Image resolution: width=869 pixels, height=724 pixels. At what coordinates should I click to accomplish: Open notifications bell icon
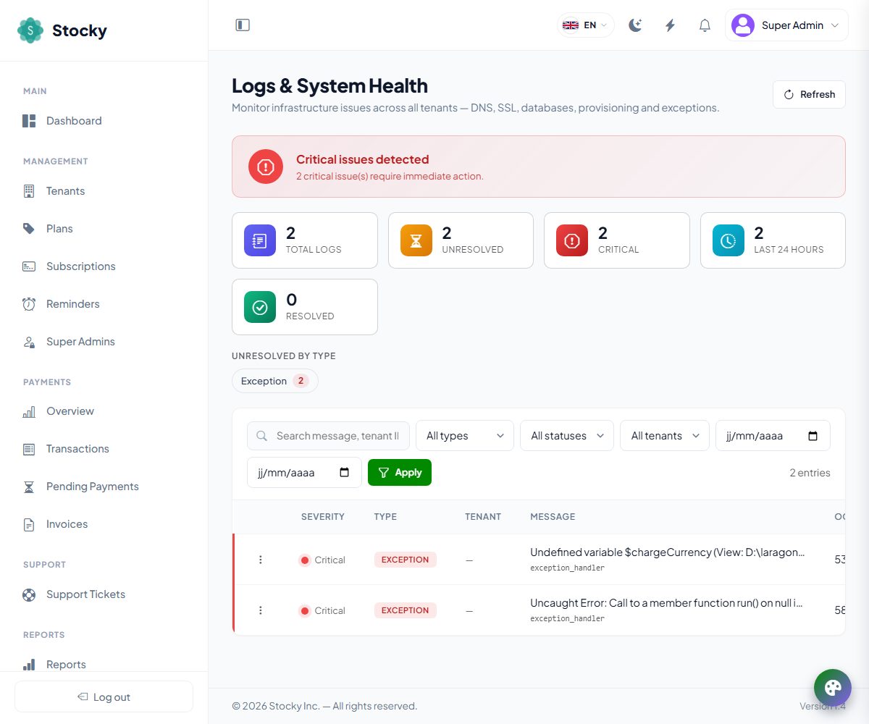coord(705,25)
